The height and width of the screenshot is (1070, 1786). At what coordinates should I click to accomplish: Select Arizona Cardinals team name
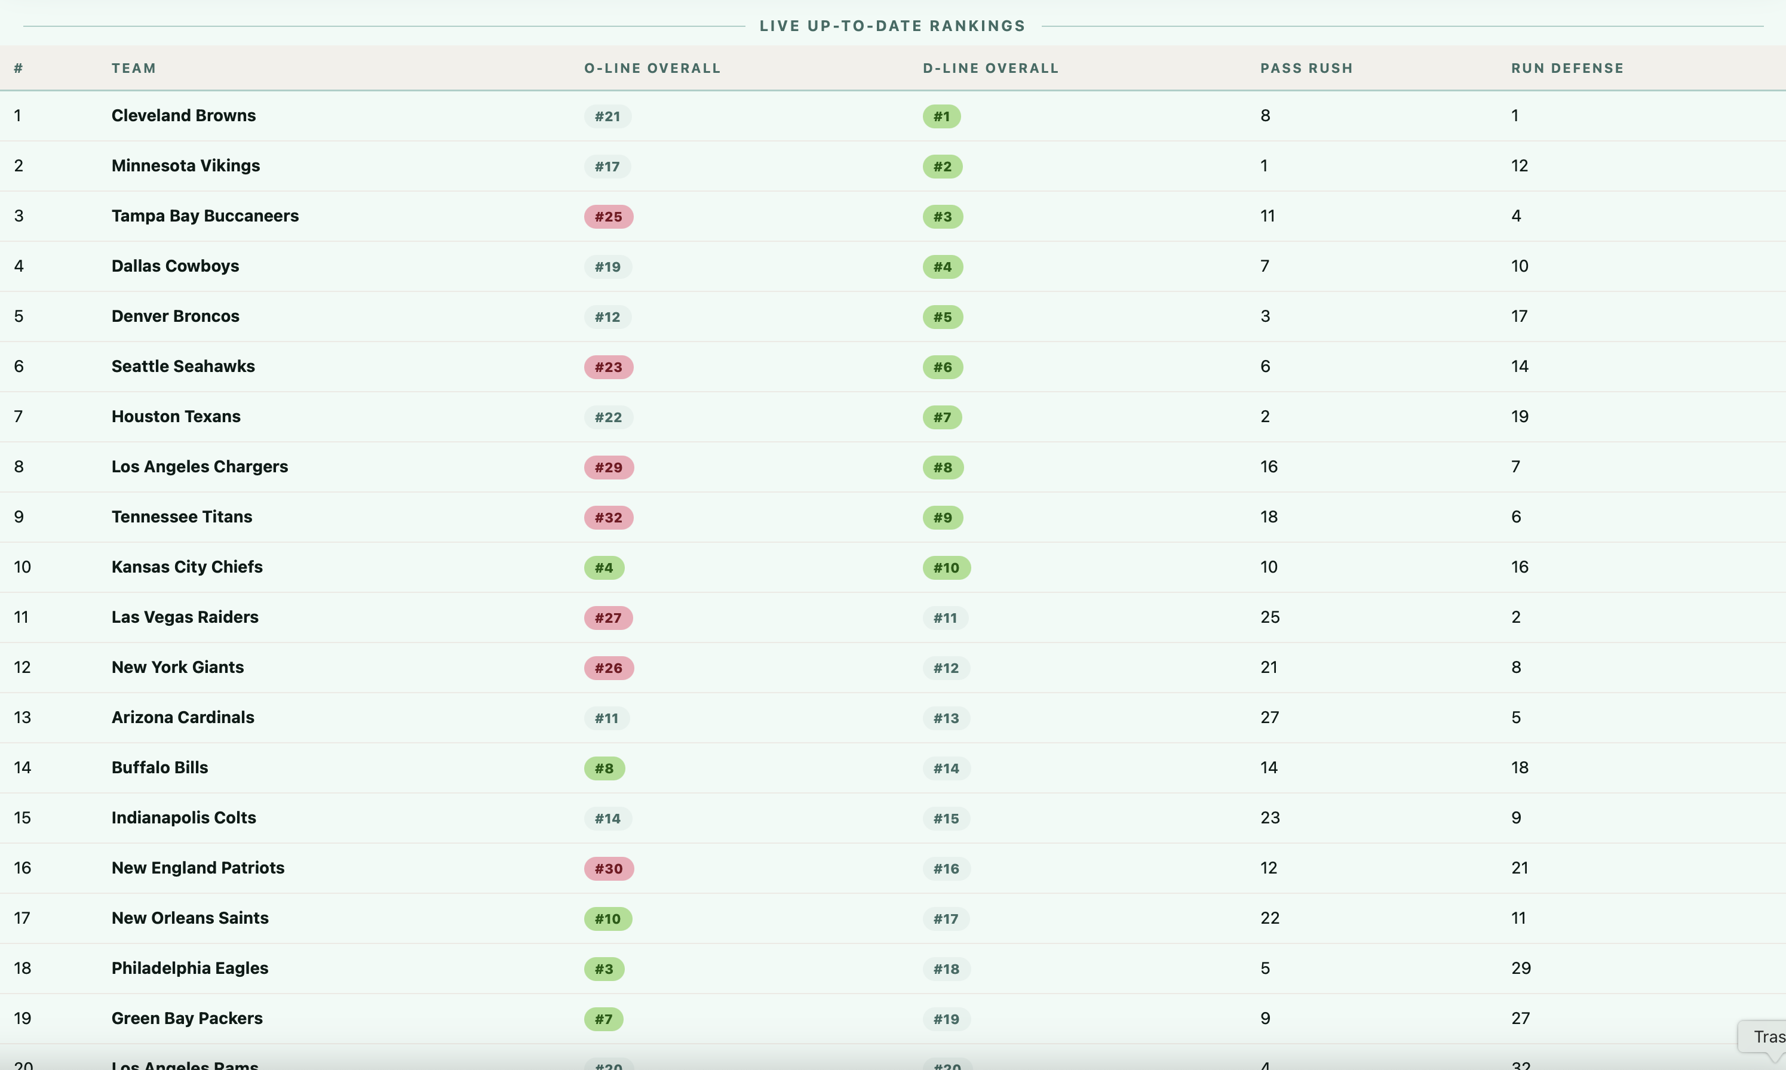click(183, 718)
